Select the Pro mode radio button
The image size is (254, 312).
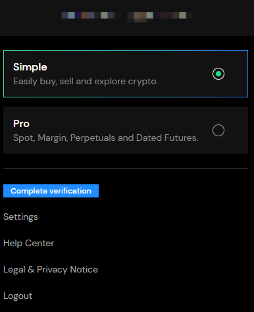click(218, 130)
